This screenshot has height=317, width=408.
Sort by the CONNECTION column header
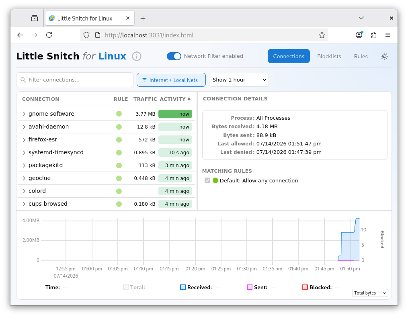[x=41, y=99]
